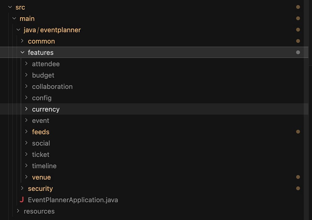Click the modified dot beside common folder
This screenshot has height=220, width=312.
[x=298, y=41]
